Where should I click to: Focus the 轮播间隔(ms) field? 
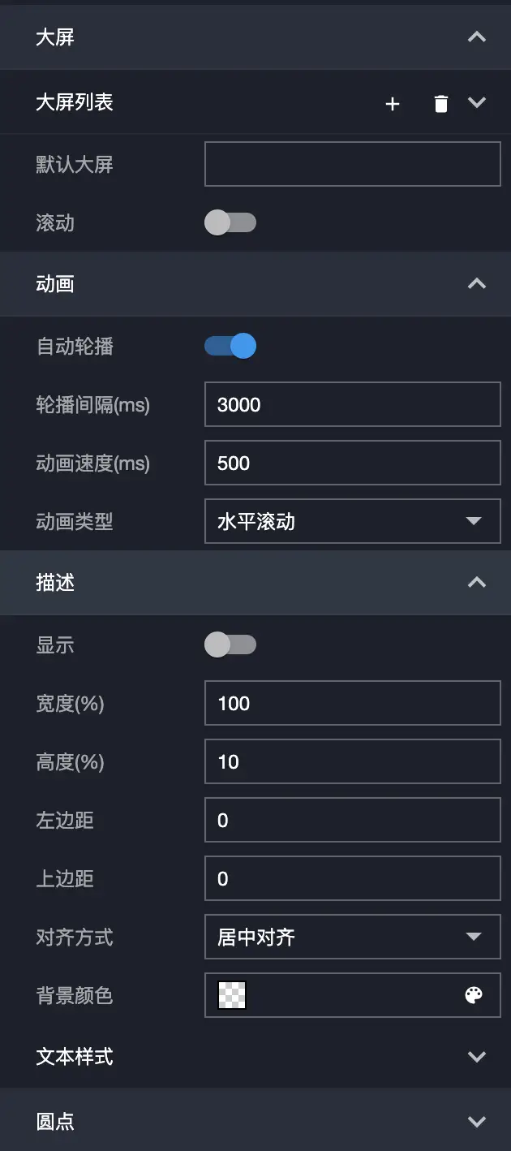352,405
